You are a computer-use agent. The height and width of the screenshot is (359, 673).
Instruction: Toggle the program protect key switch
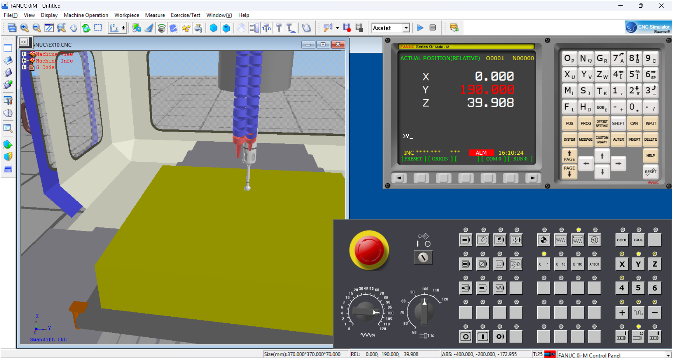423,258
